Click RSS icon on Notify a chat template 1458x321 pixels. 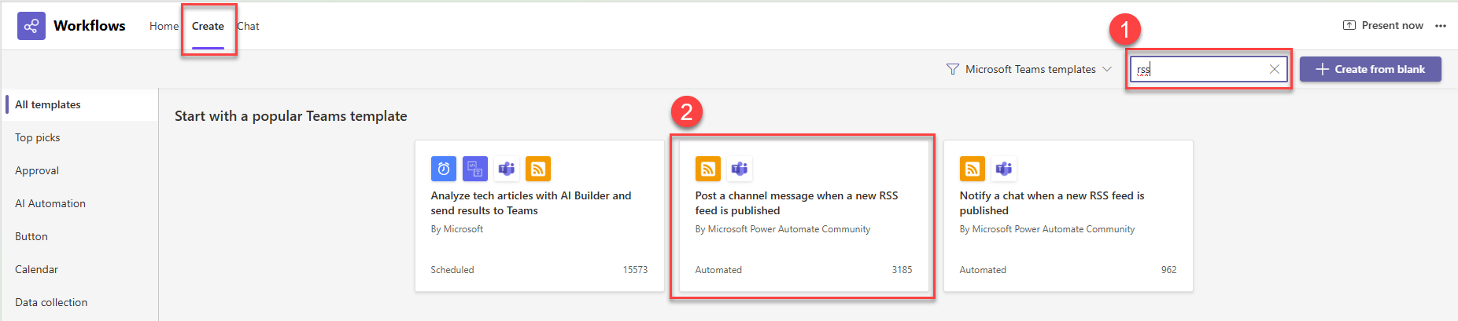point(973,169)
